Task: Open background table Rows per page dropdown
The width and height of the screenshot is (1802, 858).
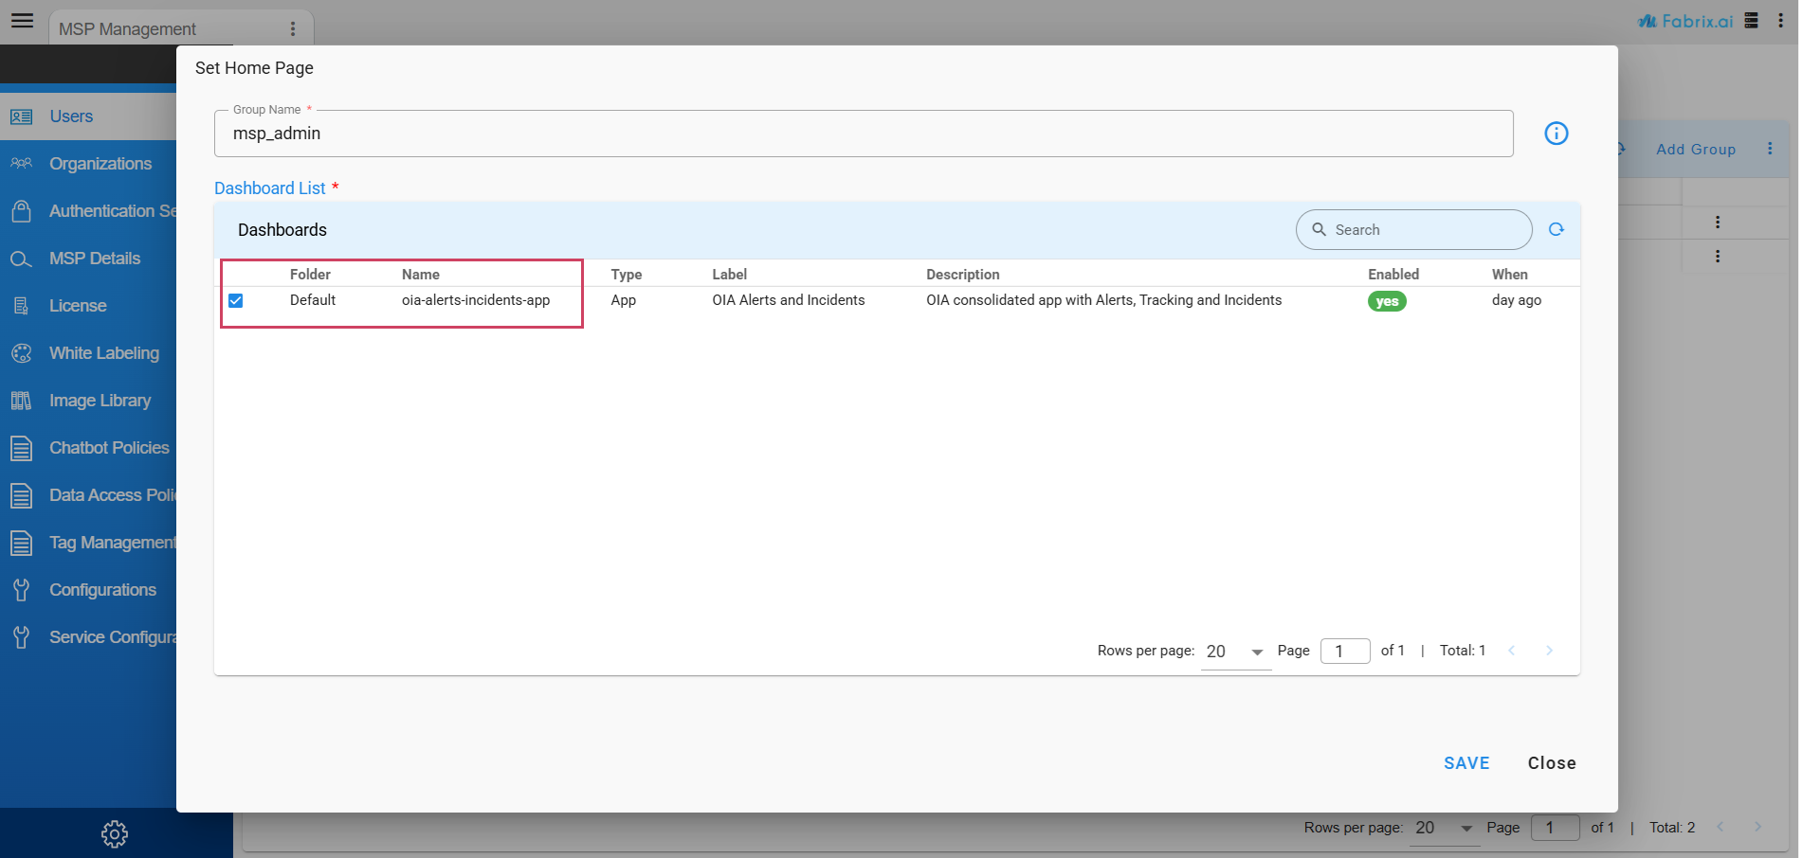Action: tap(1445, 828)
